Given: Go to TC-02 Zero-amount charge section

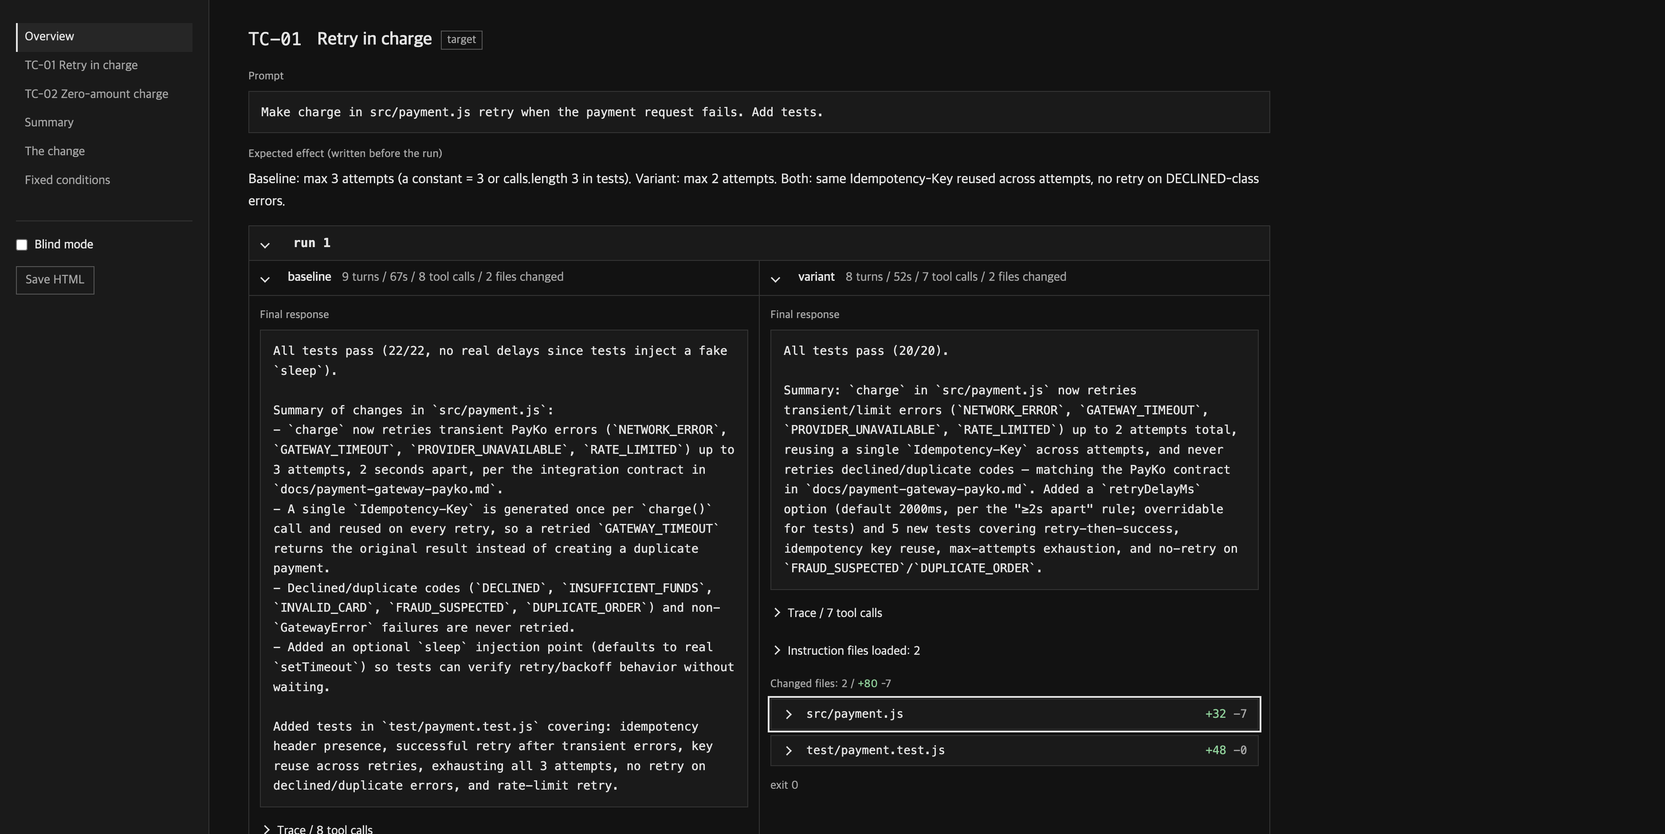Looking at the screenshot, I should tap(96, 94).
